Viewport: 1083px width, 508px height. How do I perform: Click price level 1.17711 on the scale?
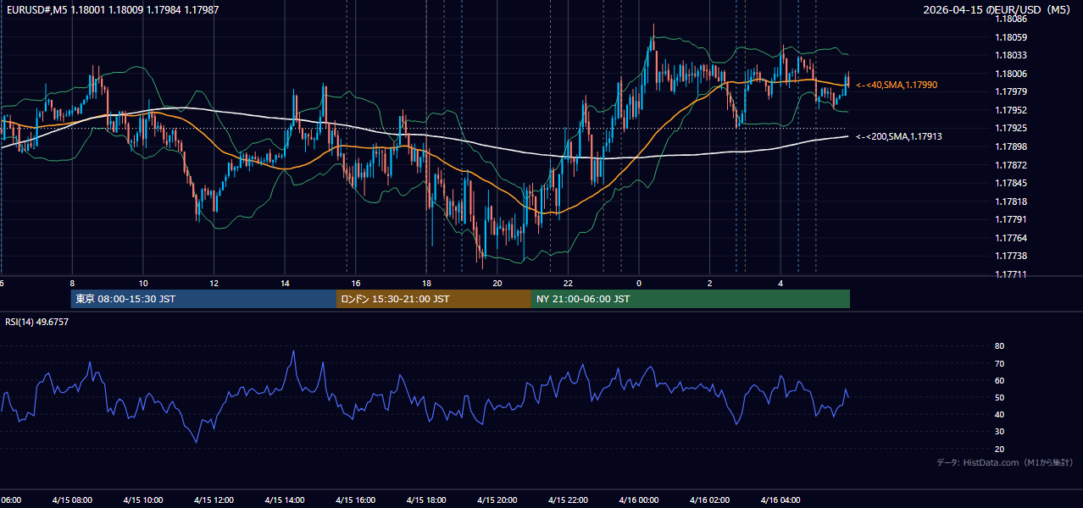pos(1011,274)
